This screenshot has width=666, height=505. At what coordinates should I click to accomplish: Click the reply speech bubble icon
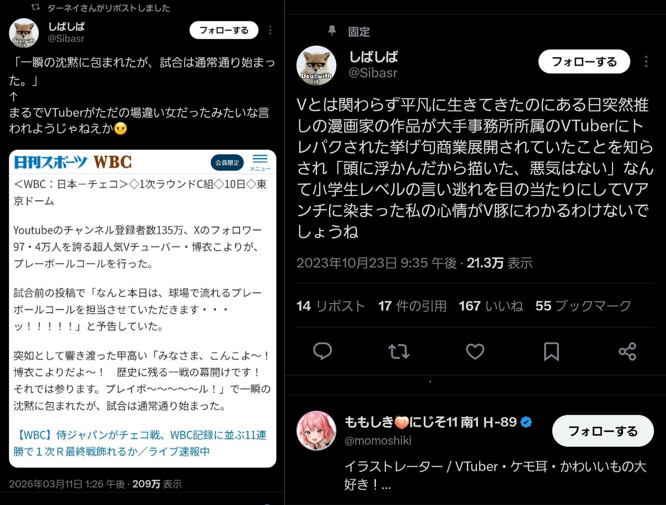322,351
